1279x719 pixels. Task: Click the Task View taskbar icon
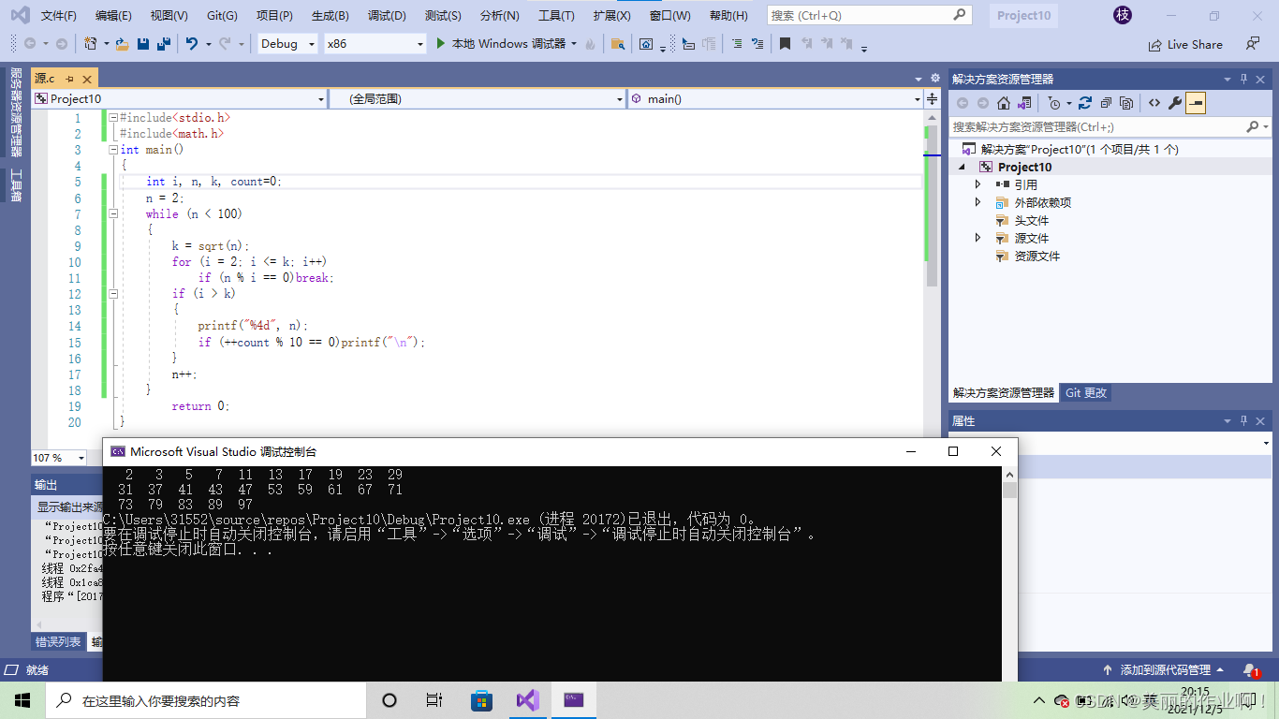point(434,700)
